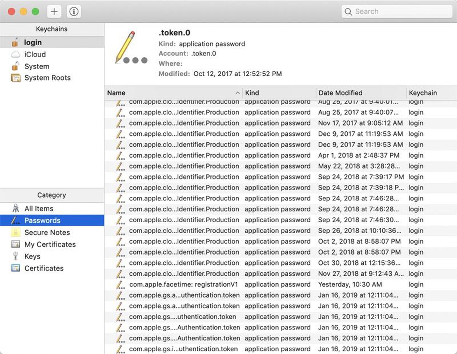Click the My Certificates category icon
Viewport: 457px width, 354px height.
(15, 244)
